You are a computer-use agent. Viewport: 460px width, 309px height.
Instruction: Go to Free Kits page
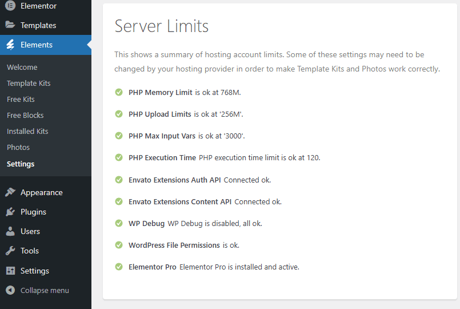tap(21, 99)
